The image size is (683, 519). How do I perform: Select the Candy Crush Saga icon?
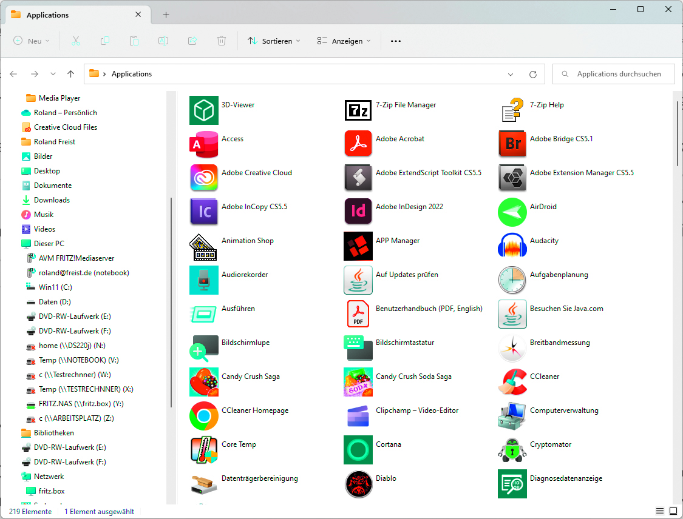pyautogui.click(x=204, y=381)
